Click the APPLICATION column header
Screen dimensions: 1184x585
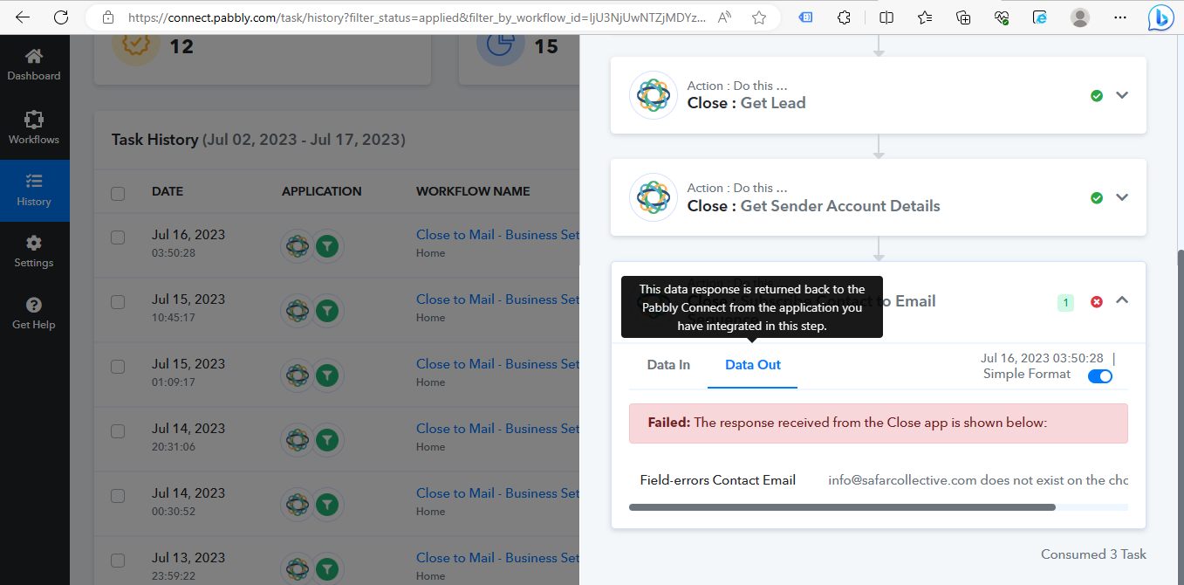(x=321, y=191)
